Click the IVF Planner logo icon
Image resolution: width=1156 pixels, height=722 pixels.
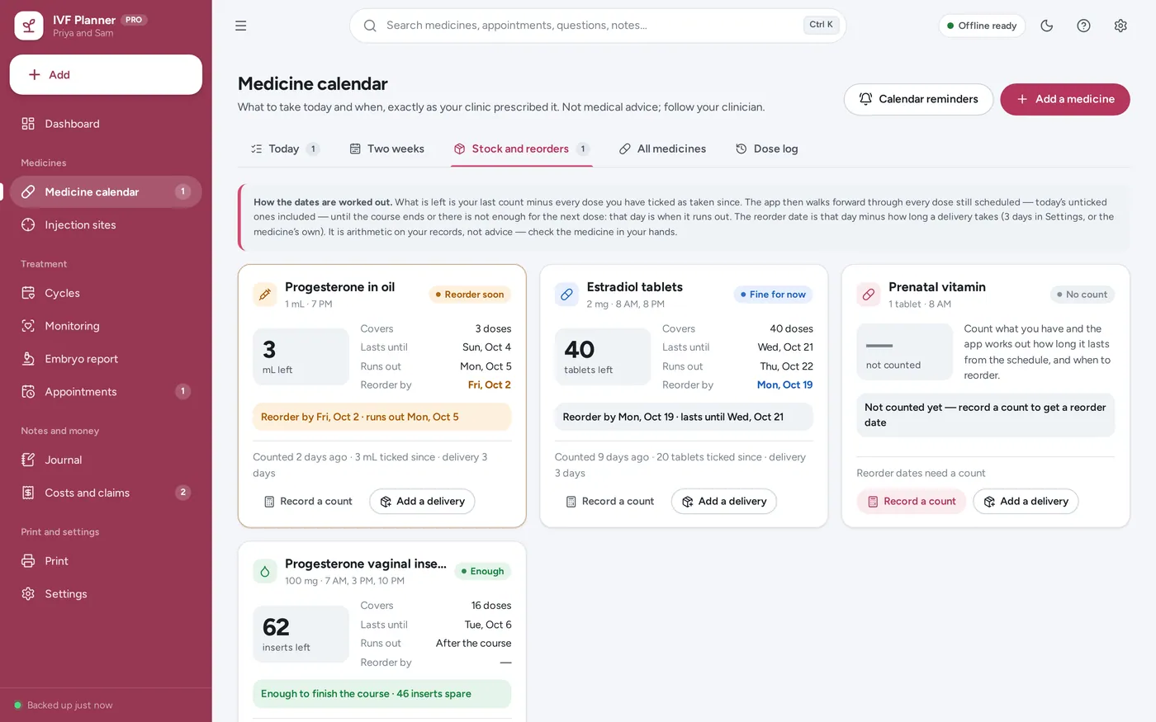coord(29,26)
